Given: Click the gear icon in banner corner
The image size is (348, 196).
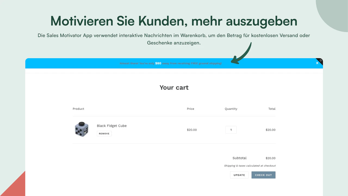Looking at the screenshot, I should point(321,60).
